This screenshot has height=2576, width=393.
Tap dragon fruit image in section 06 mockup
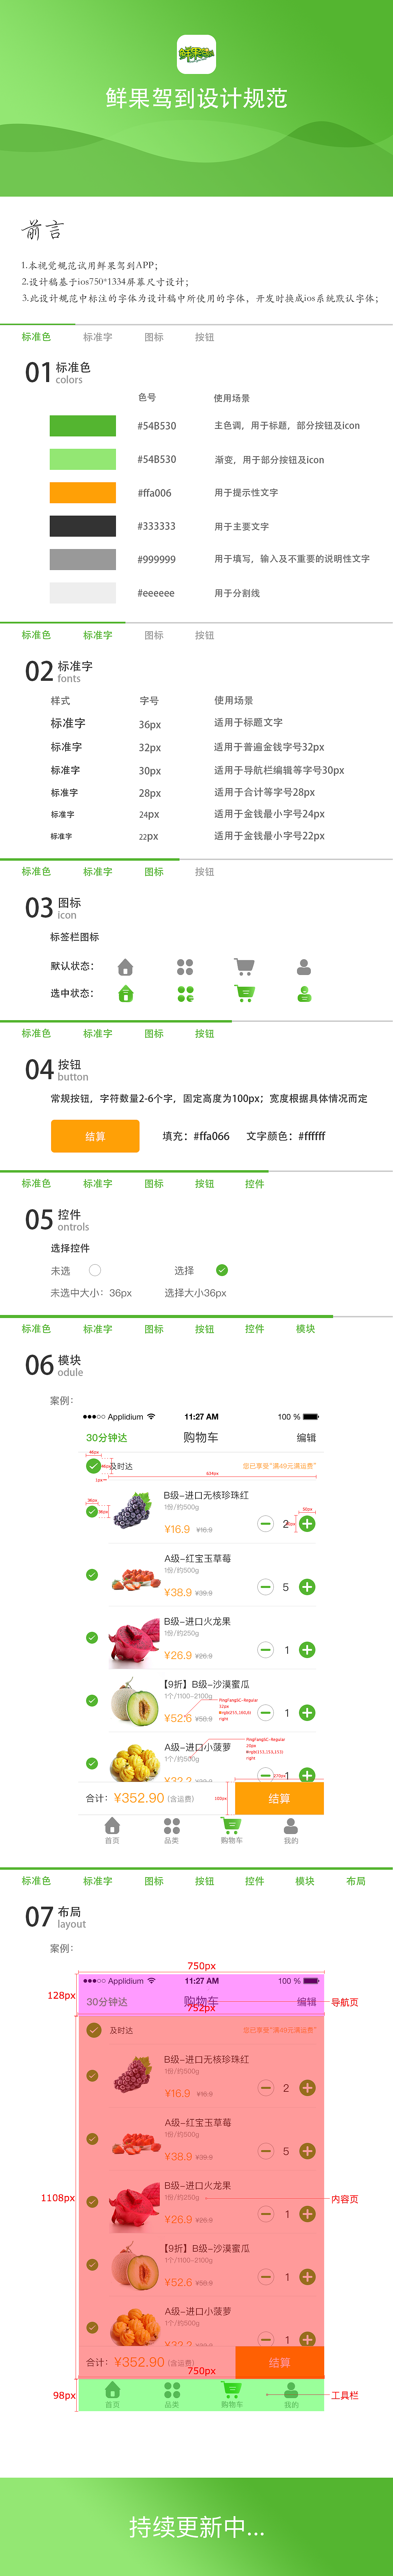pos(134,1643)
